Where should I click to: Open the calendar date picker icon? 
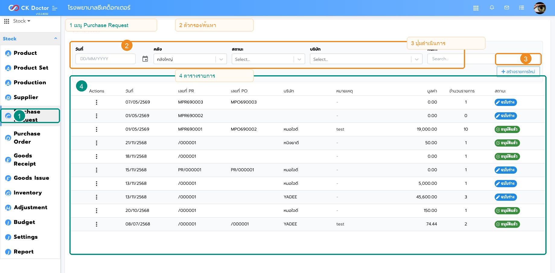point(145,59)
